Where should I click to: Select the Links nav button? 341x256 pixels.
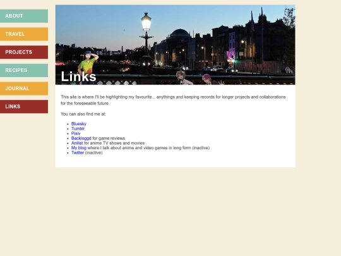[x=24, y=106]
